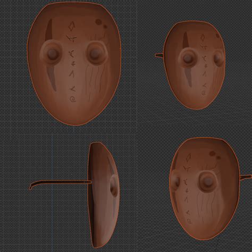Select center eye of top-right angled mask

[188, 58]
